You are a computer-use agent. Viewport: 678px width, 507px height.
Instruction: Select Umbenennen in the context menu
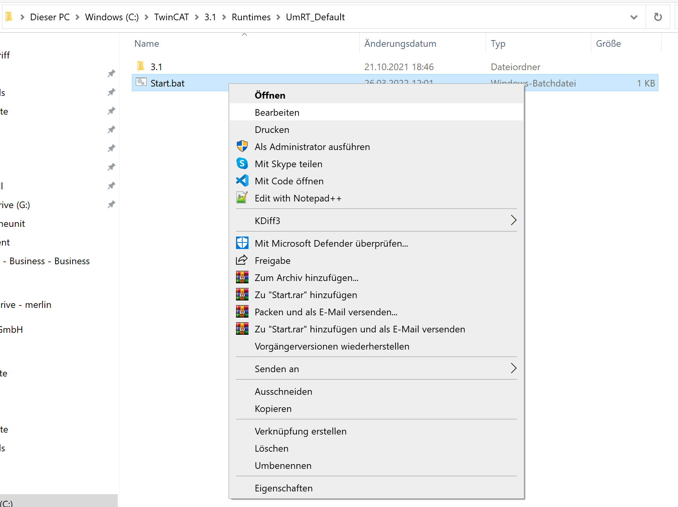[376, 465]
